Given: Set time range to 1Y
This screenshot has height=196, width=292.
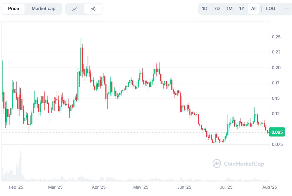Looking at the screenshot, I should [242, 9].
